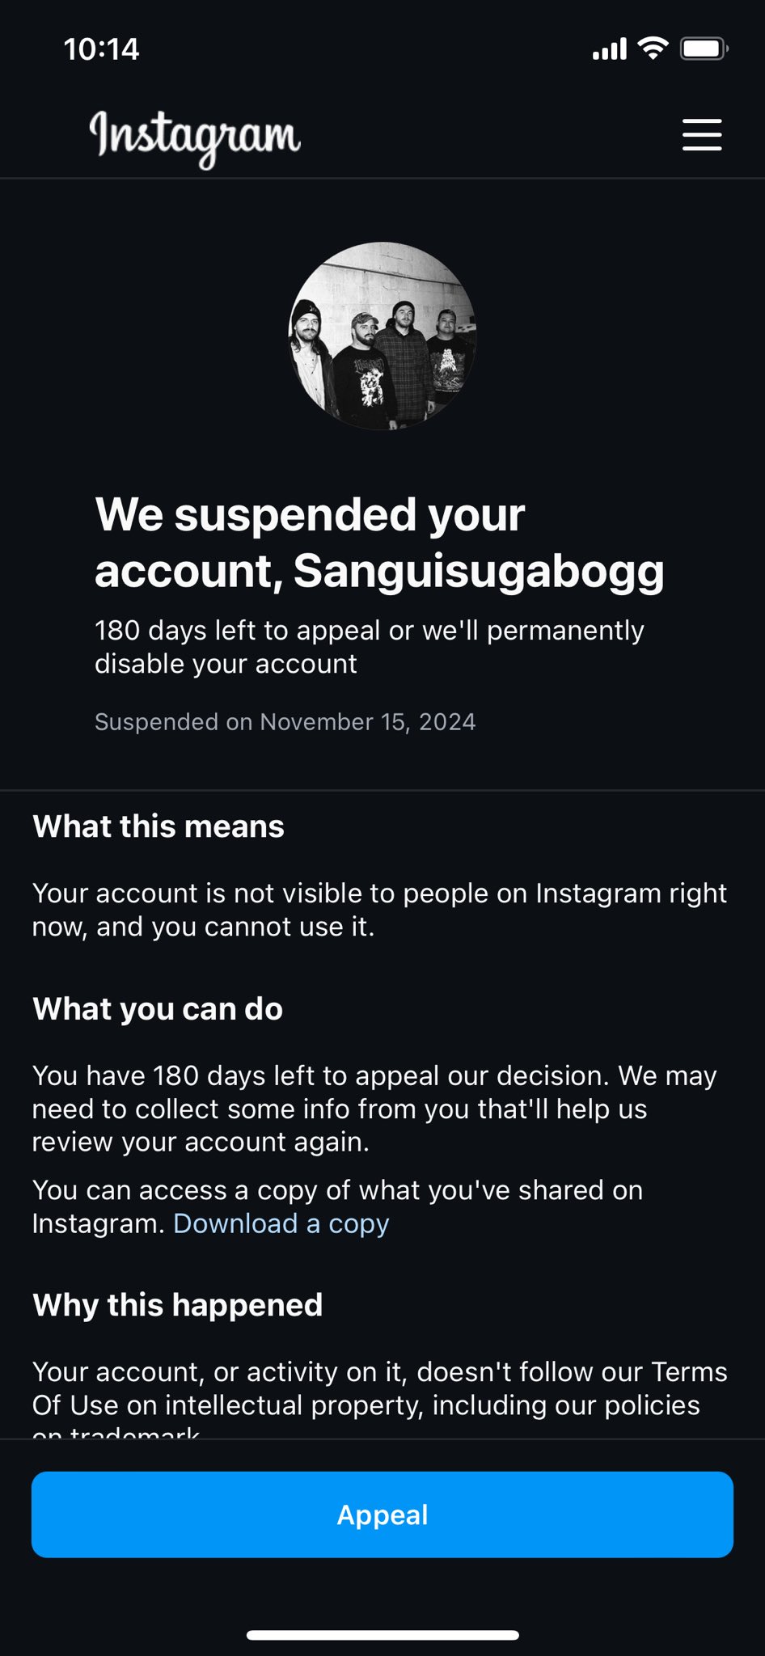Open the hamburger menu icon
The height and width of the screenshot is (1656, 765).
[701, 134]
